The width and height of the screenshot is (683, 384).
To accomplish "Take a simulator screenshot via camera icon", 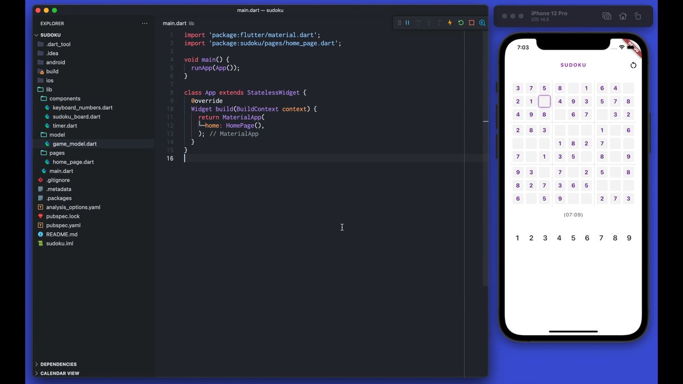I will pos(607,16).
